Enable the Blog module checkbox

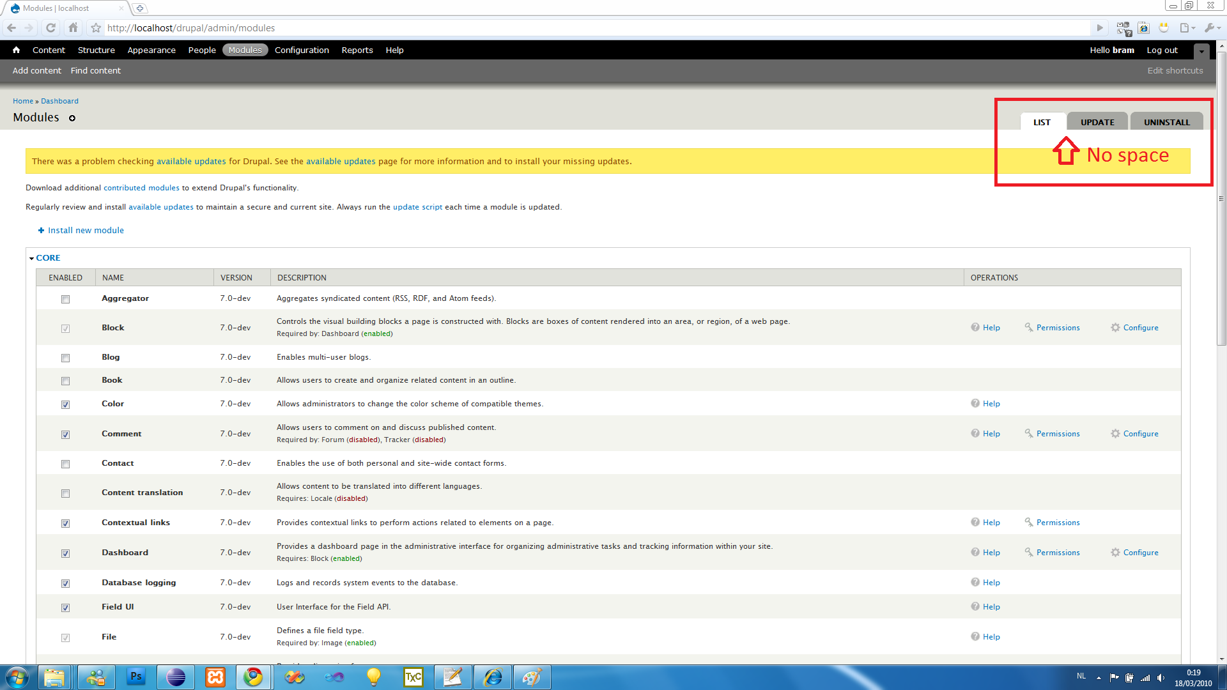65,358
